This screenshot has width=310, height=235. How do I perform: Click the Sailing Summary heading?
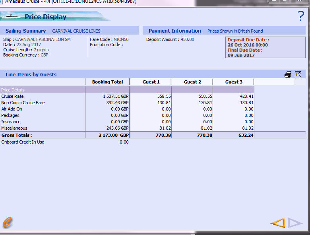25,31
